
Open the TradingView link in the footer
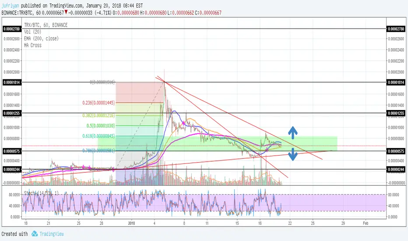coord(52,234)
